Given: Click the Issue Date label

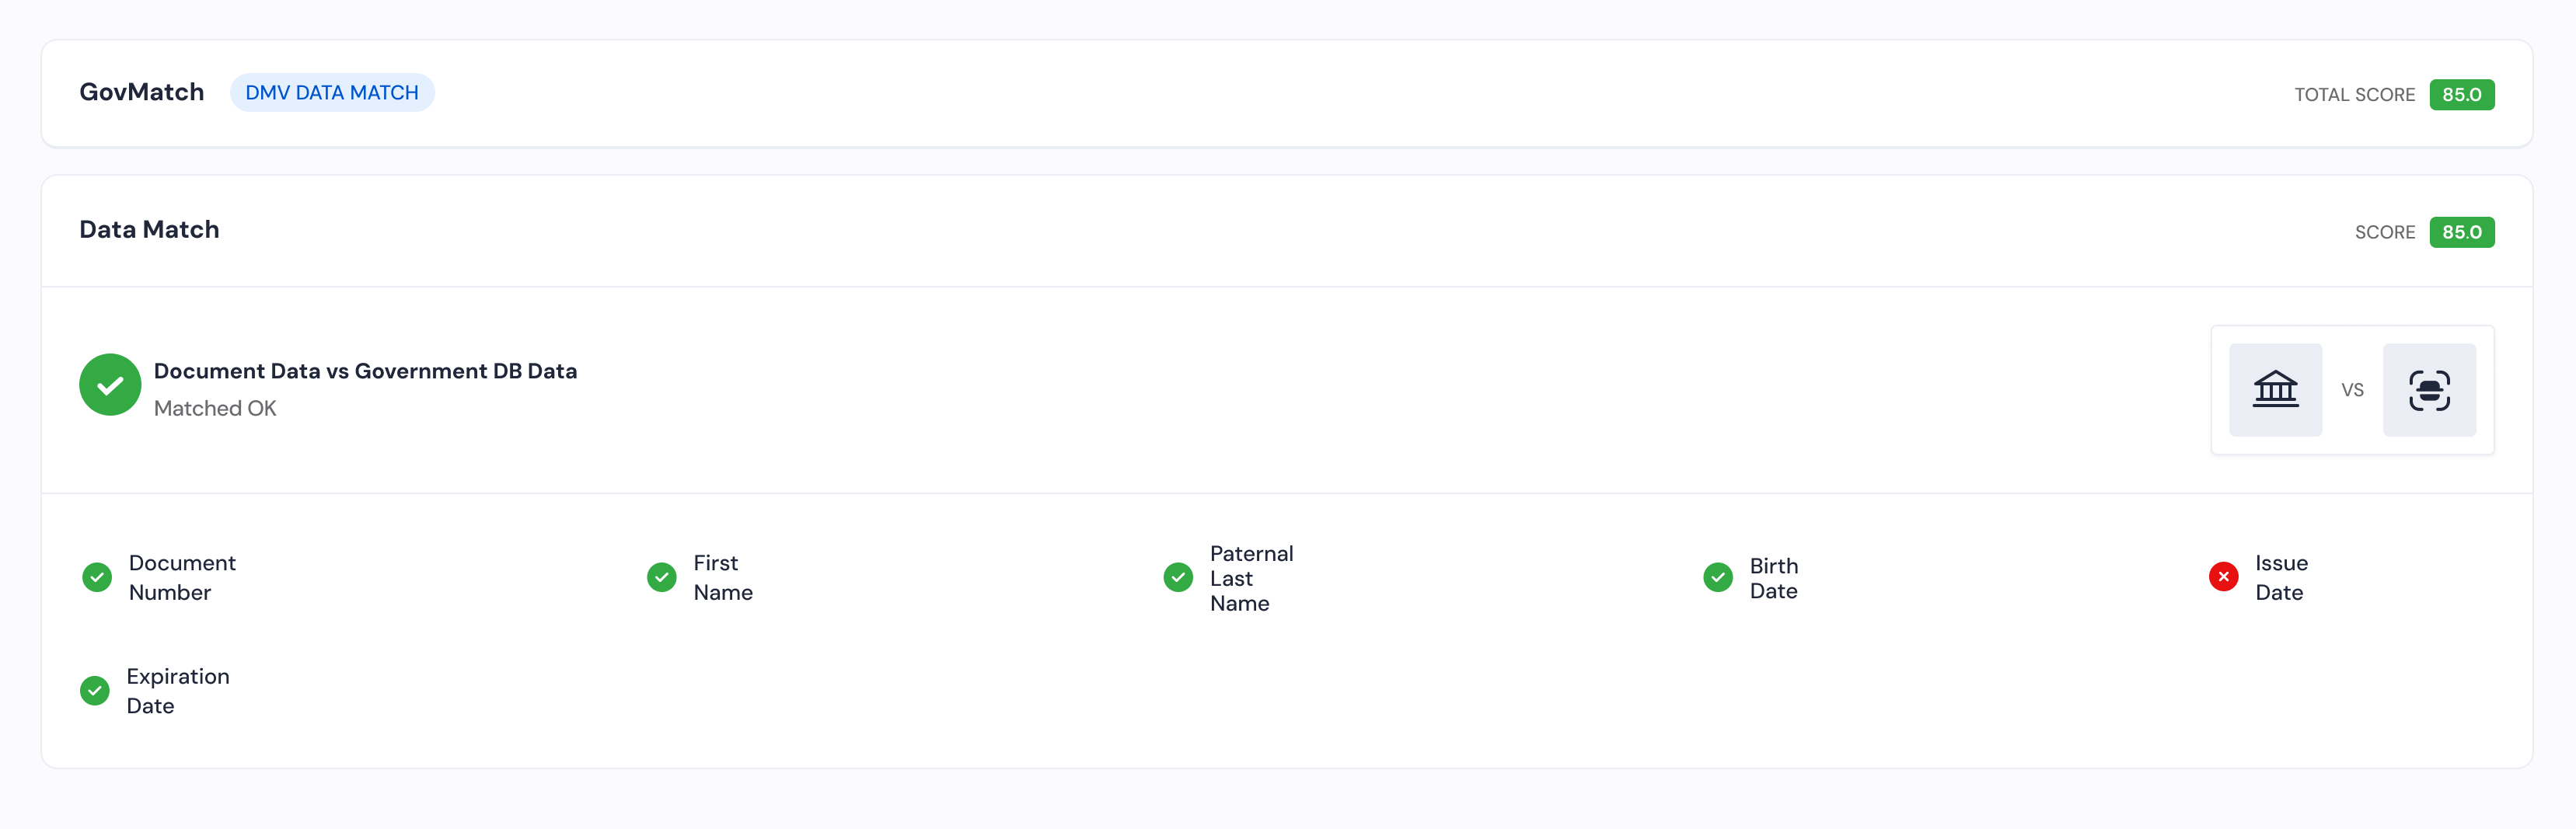Looking at the screenshot, I should coord(2281,578).
